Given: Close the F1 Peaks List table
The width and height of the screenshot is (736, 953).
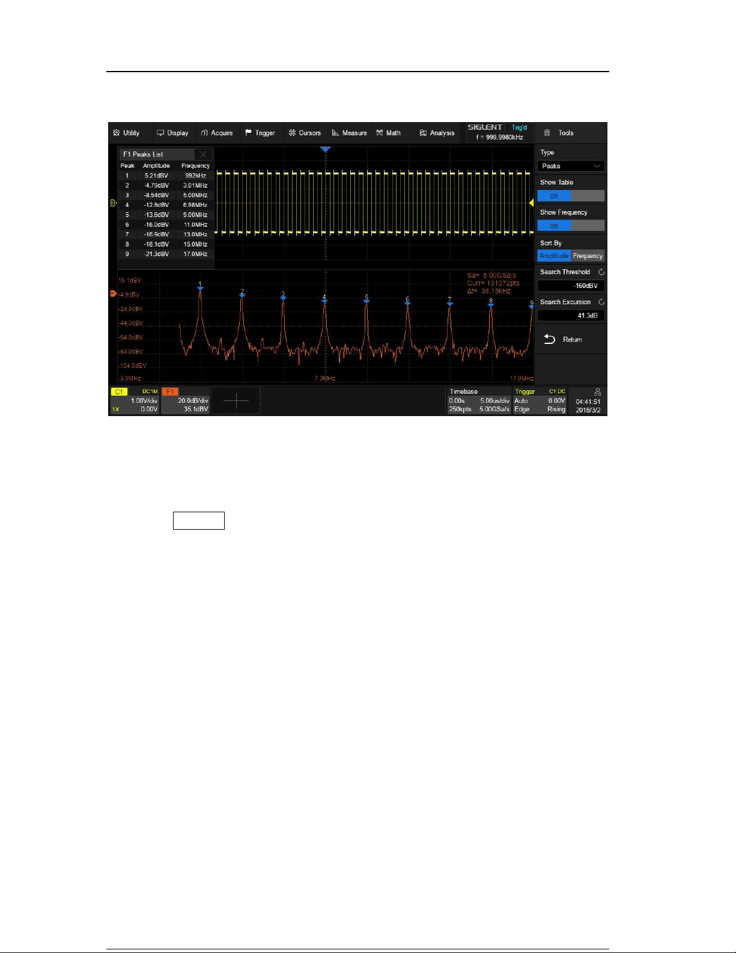Looking at the screenshot, I should (203, 155).
